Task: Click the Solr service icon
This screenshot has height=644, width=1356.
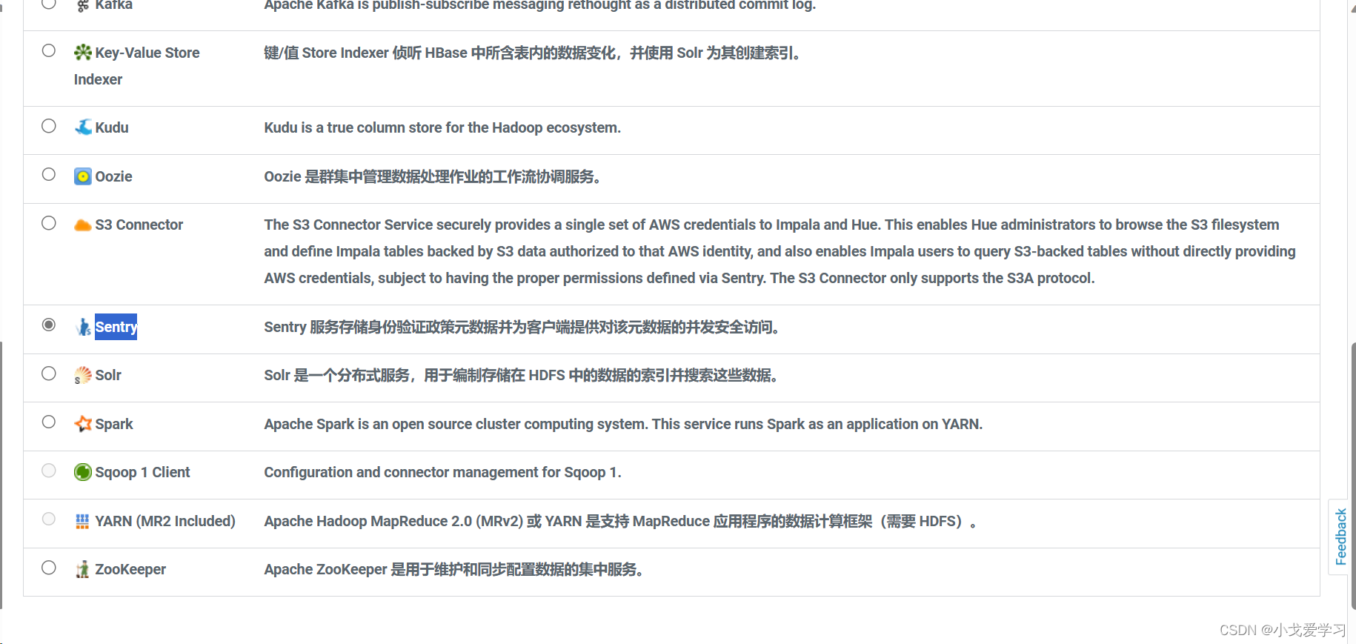Action: pyautogui.click(x=83, y=376)
